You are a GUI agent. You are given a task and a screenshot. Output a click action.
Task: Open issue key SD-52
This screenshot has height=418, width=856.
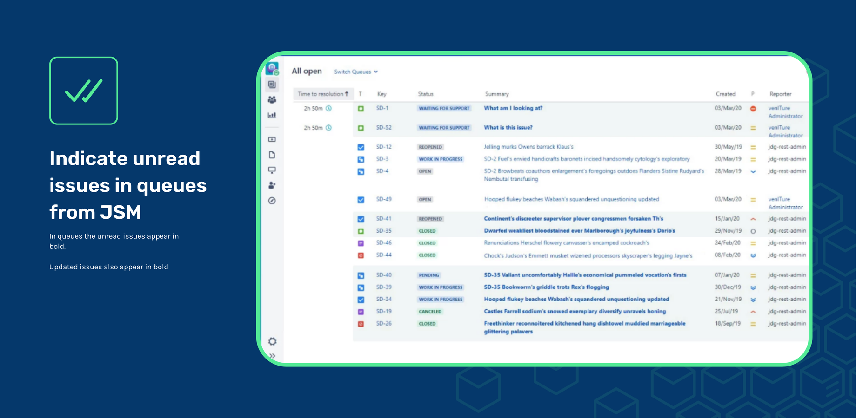[x=384, y=128]
